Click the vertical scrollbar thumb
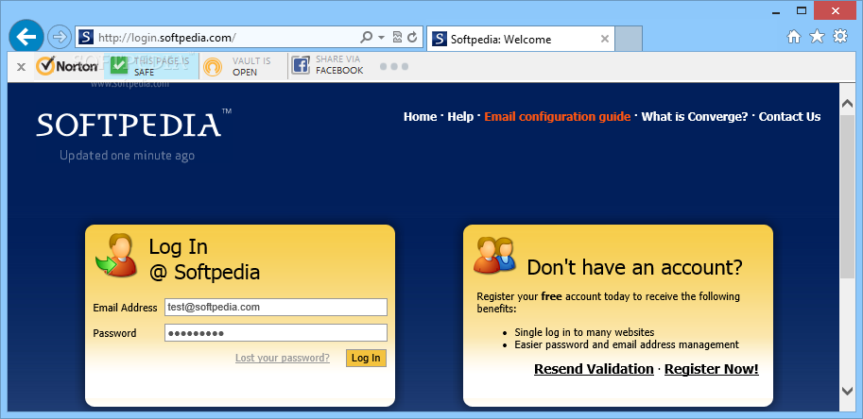Screen dimensions: 863x419 click(847, 196)
